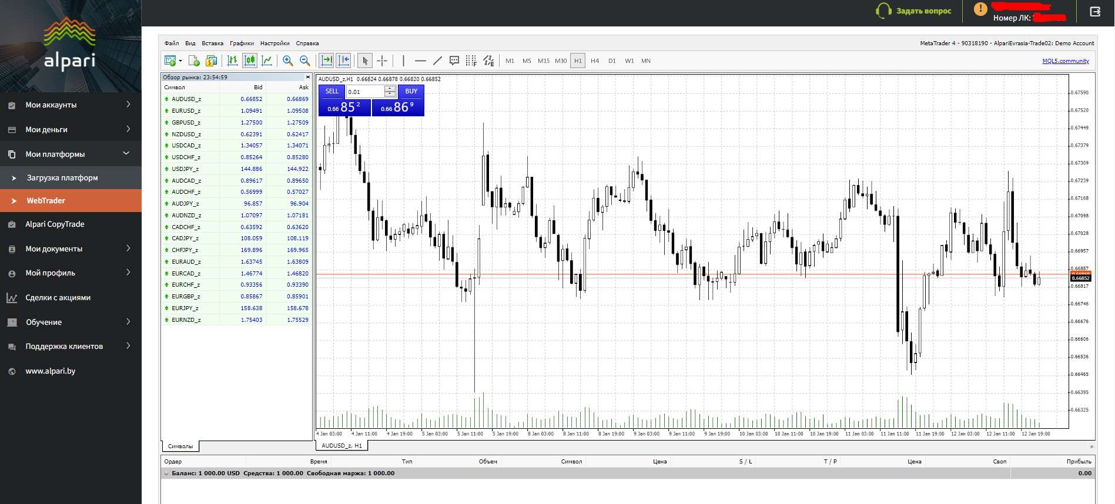Expand Поддержка клиентов sidebar section
This screenshot has height=504, width=1115.
click(x=71, y=346)
